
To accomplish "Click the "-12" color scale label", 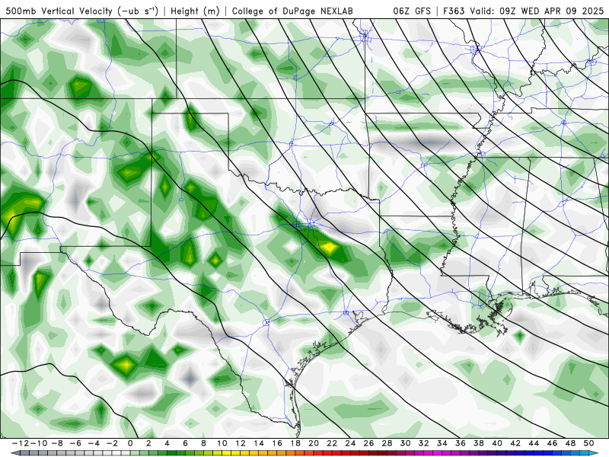I will point(21,443).
